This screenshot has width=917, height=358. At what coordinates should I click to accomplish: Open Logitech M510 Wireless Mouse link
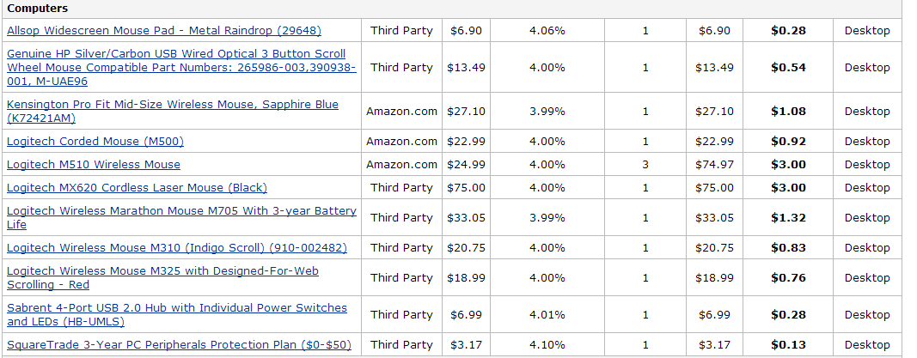pos(94,165)
